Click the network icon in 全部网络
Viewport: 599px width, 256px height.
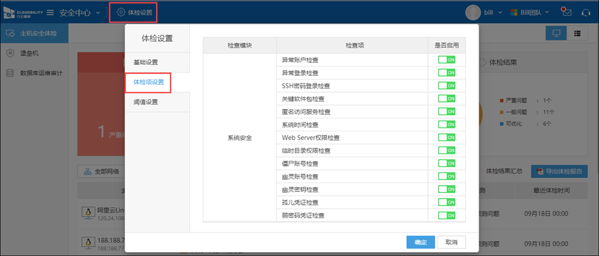point(87,171)
